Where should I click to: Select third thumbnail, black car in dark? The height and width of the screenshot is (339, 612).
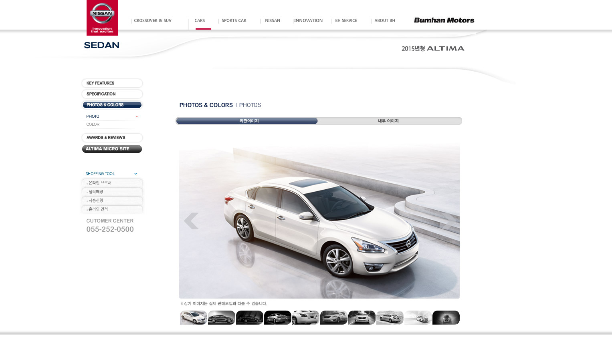coord(250,318)
